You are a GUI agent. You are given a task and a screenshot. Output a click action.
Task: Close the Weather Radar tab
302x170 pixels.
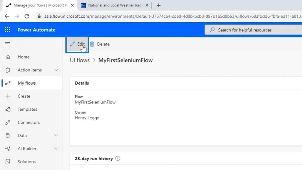147,5
